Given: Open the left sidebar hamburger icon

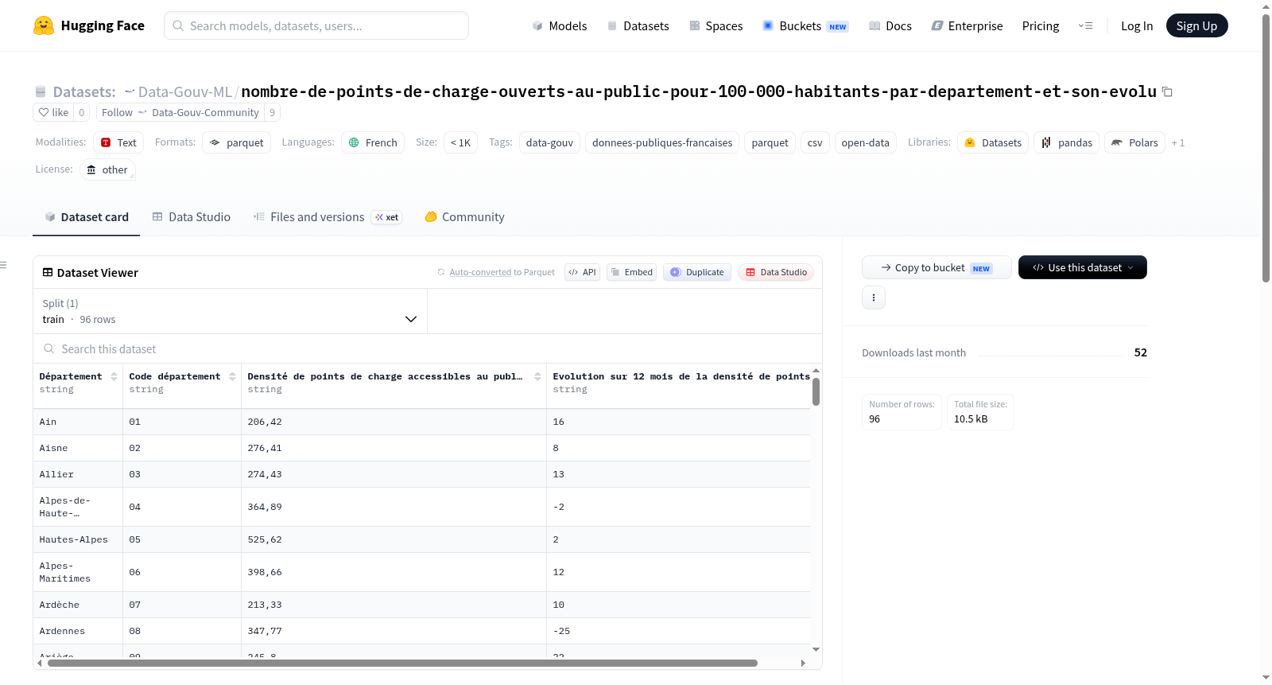Looking at the screenshot, I should point(4,265).
